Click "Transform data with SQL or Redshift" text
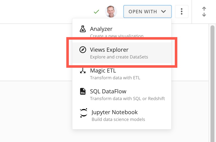The height and width of the screenshot is (142, 216). tap(127, 99)
